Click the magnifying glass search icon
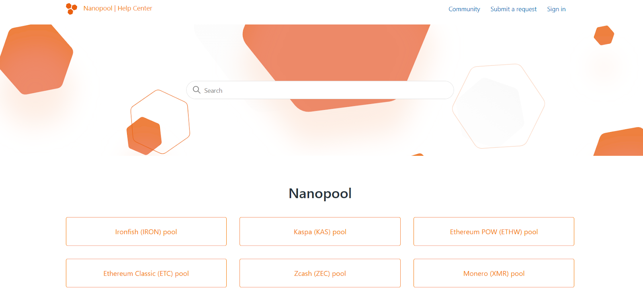 [x=197, y=90]
